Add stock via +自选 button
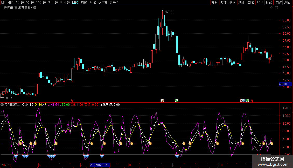The width and height of the screenshot is (293, 168). click(277, 3)
